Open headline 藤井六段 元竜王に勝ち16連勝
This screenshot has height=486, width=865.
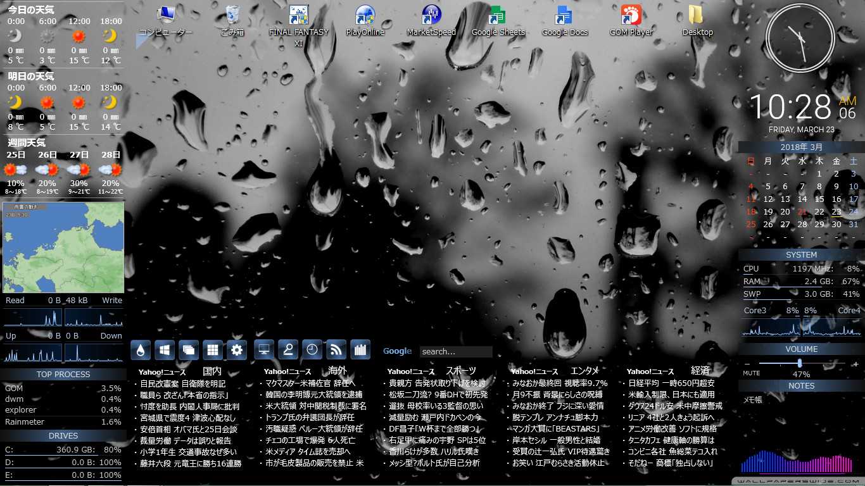click(x=191, y=463)
